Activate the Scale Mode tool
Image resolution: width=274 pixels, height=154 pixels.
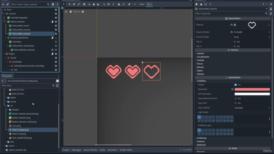(x=79, y=4)
